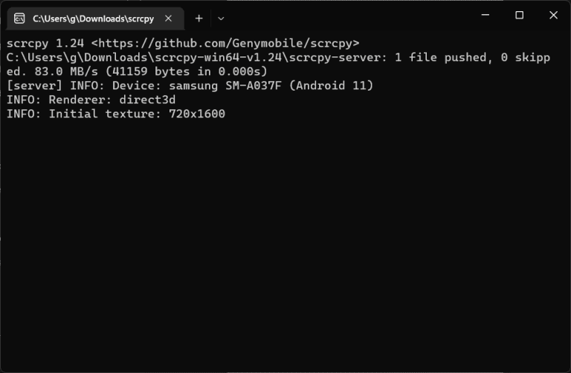Open the github.com/Genymobile/scrcpy URL
This screenshot has height=373, width=571.
[225, 43]
